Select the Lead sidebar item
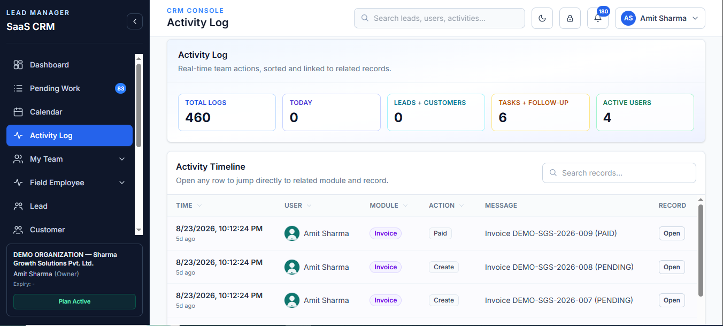 [70, 206]
